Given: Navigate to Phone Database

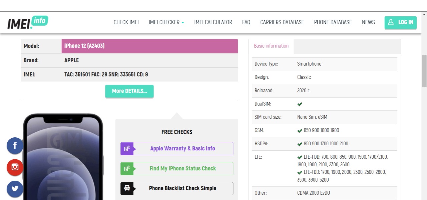Looking at the screenshot, I should click(x=333, y=22).
